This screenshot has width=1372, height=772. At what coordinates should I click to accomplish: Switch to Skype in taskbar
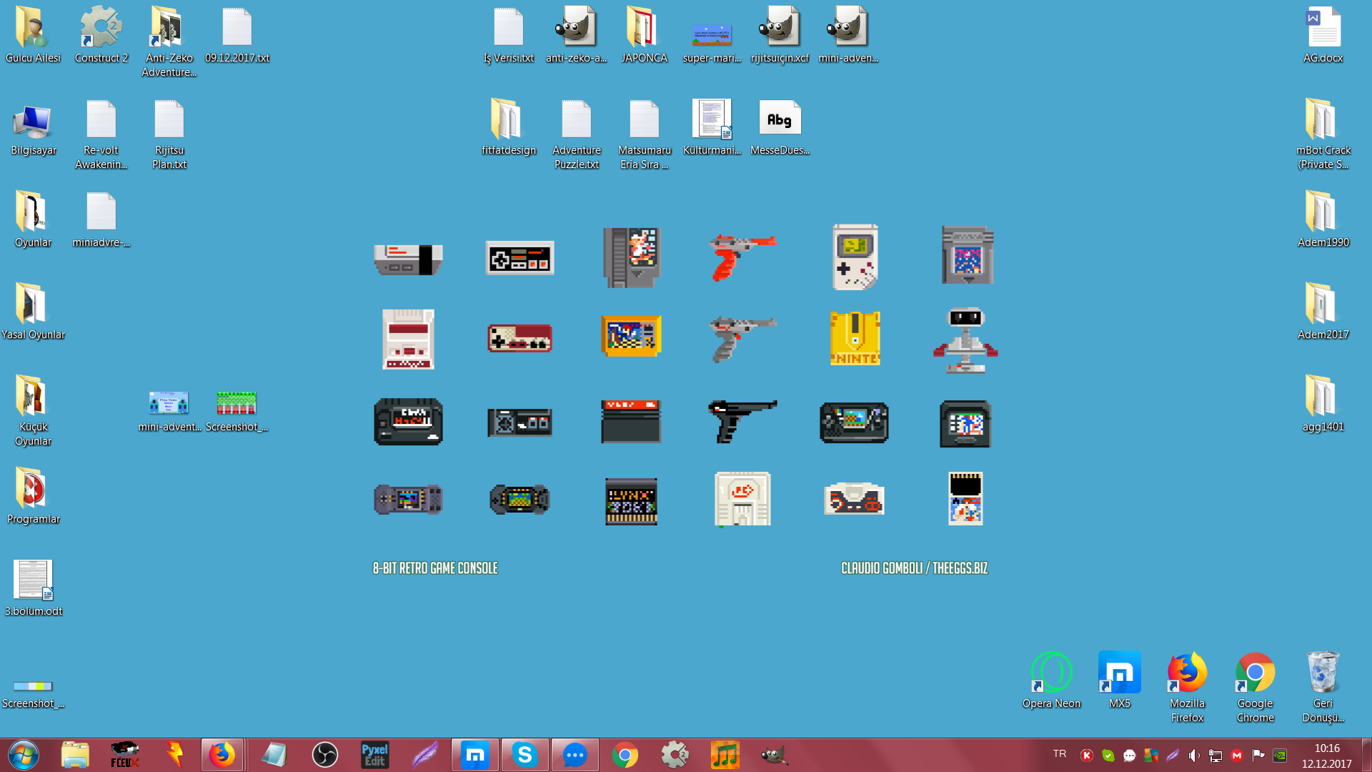pyautogui.click(x=525, y=755)
